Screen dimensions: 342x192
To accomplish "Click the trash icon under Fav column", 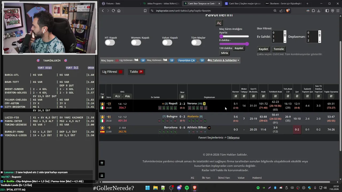I will [x=102, y=97].
